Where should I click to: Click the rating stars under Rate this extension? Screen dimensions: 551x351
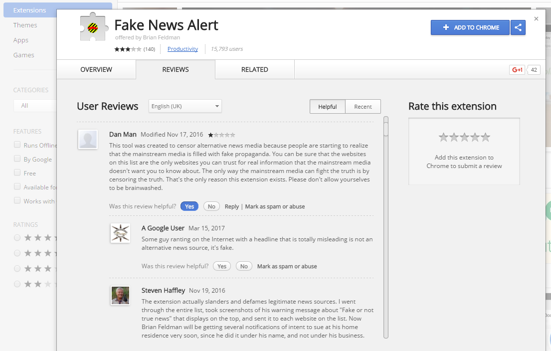(x=464, y=137)
